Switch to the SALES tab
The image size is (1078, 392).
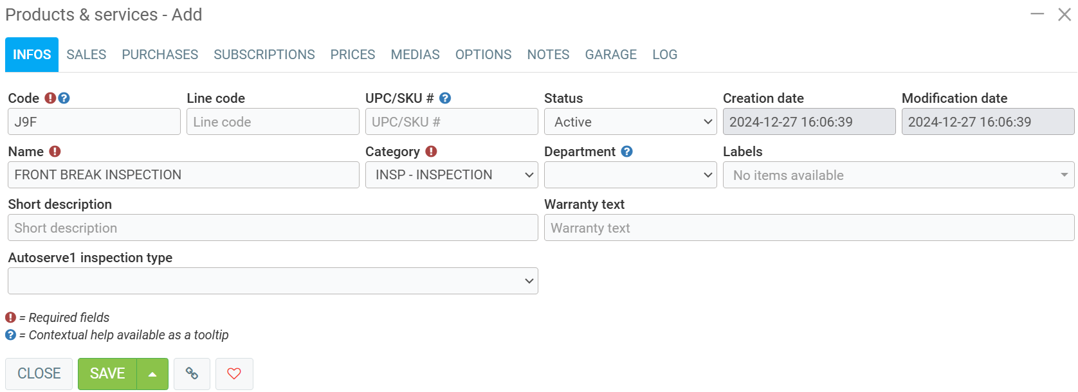pos(86,55)
